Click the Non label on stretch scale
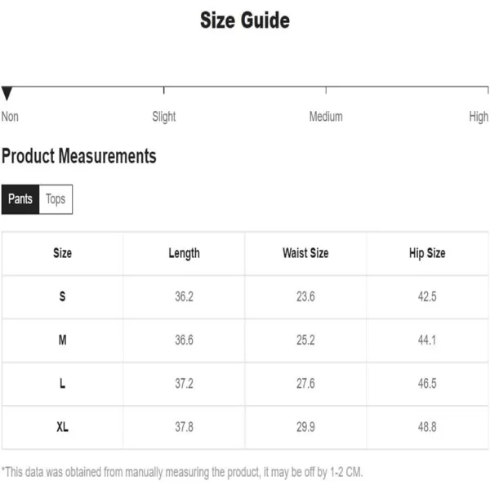 click(x=10, y=117)
